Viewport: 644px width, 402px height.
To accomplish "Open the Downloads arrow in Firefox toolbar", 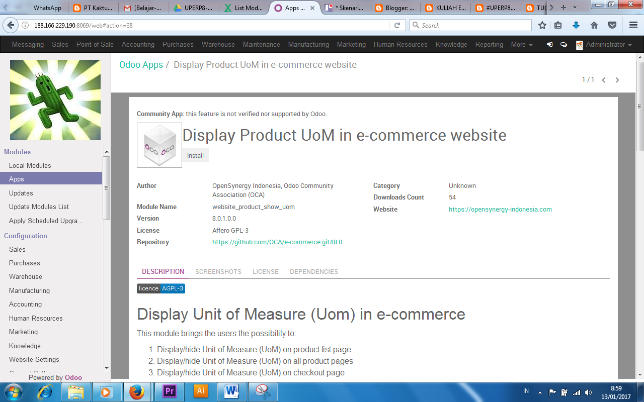I will pyautogui.click(x=576, y=25).
